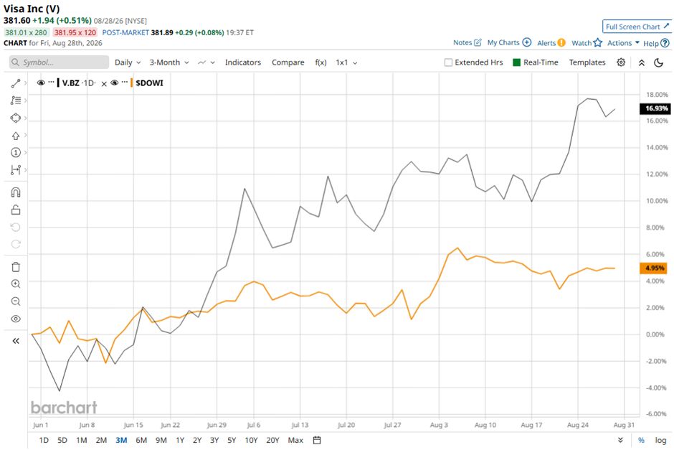The height and width of the screenshot is (450, 674).
Task: Enable the Extended Hrs checkbox
Action: [x=448, y=62]
